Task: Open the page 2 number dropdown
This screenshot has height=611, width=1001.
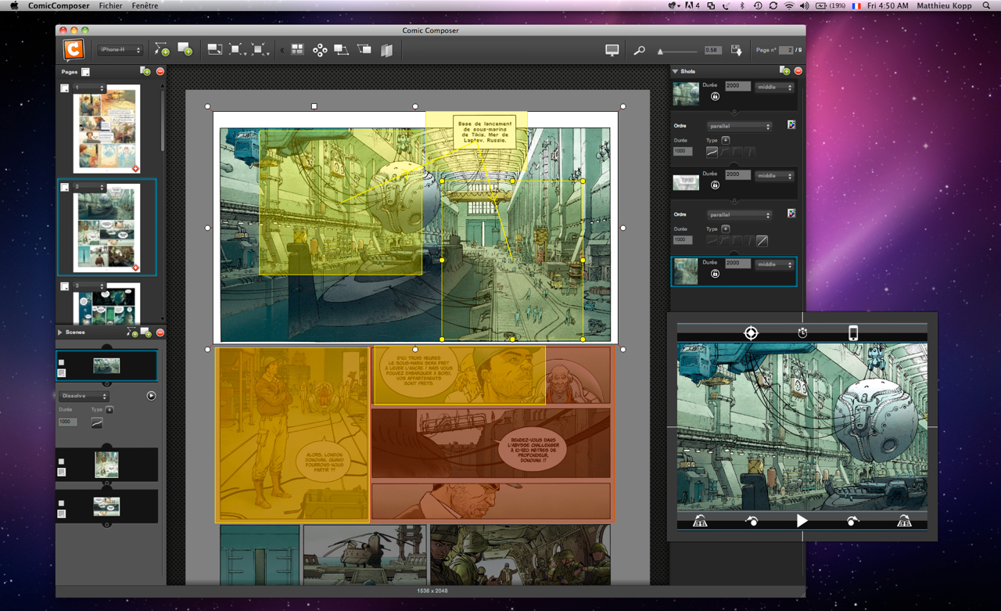Action: tap(89, 187)
